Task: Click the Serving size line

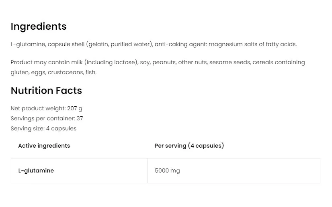Action: 43,128
